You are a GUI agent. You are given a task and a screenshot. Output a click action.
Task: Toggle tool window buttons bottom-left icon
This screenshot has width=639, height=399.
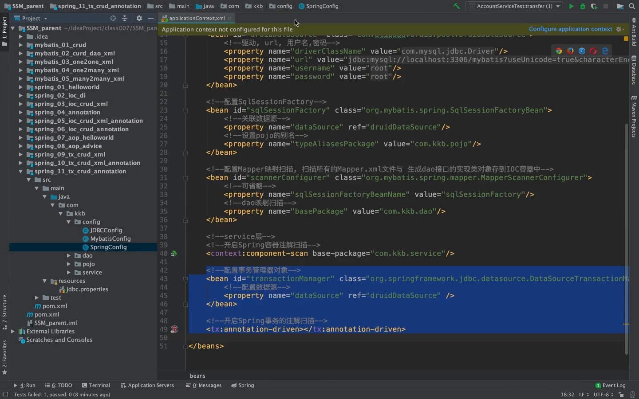[x=5, y=395]
